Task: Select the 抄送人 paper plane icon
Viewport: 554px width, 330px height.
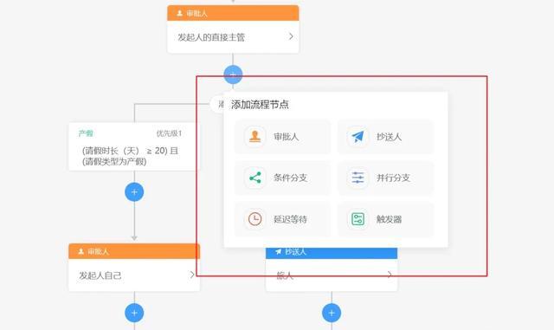Action: coord(358,137)
